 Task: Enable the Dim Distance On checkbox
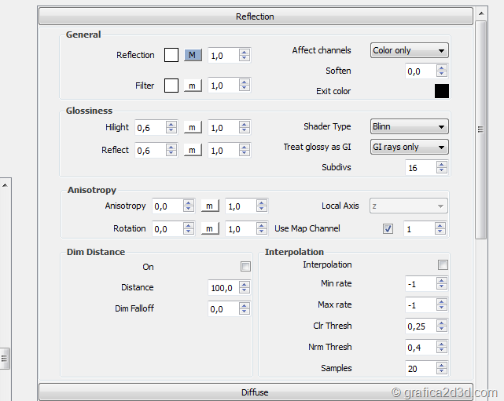tap(245, 267)
